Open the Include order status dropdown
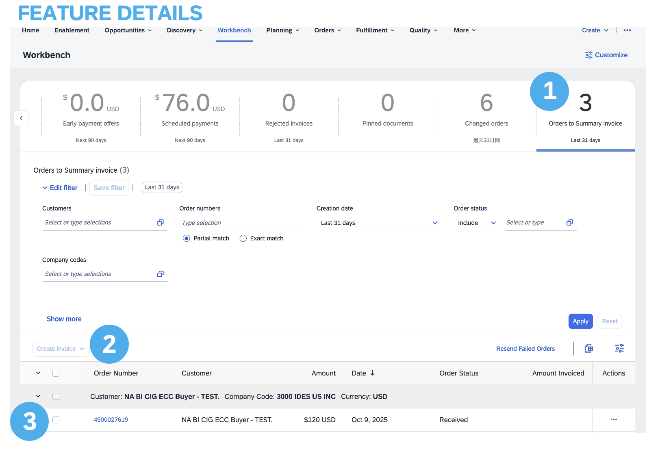The height and width of the screenshot is (460, 660). pos(477,223)
